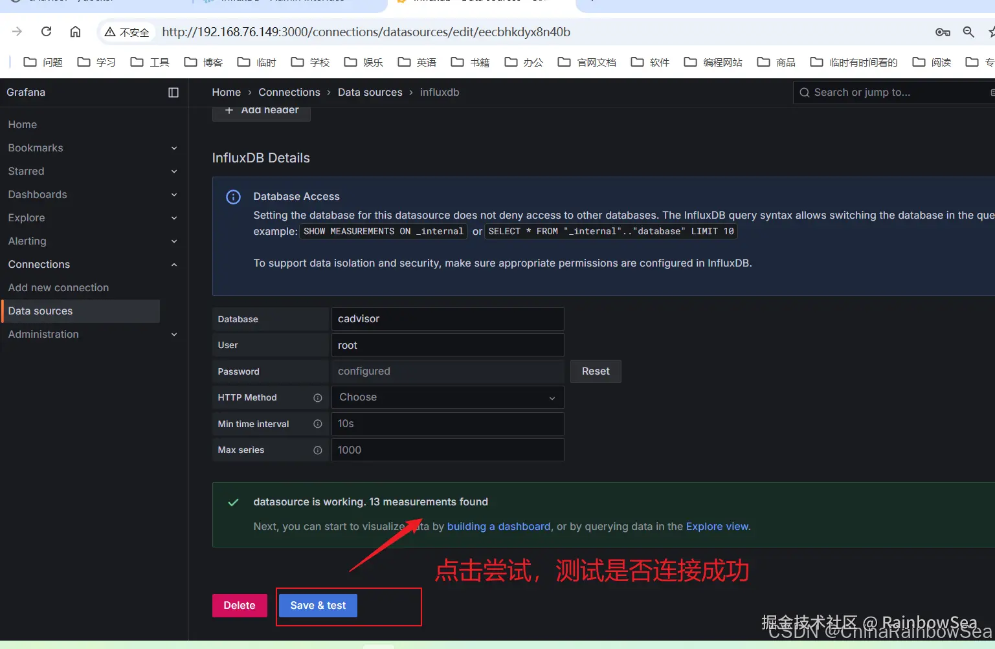
Task: Open the 软件 bookmark folder
Action: coord(651,62)
